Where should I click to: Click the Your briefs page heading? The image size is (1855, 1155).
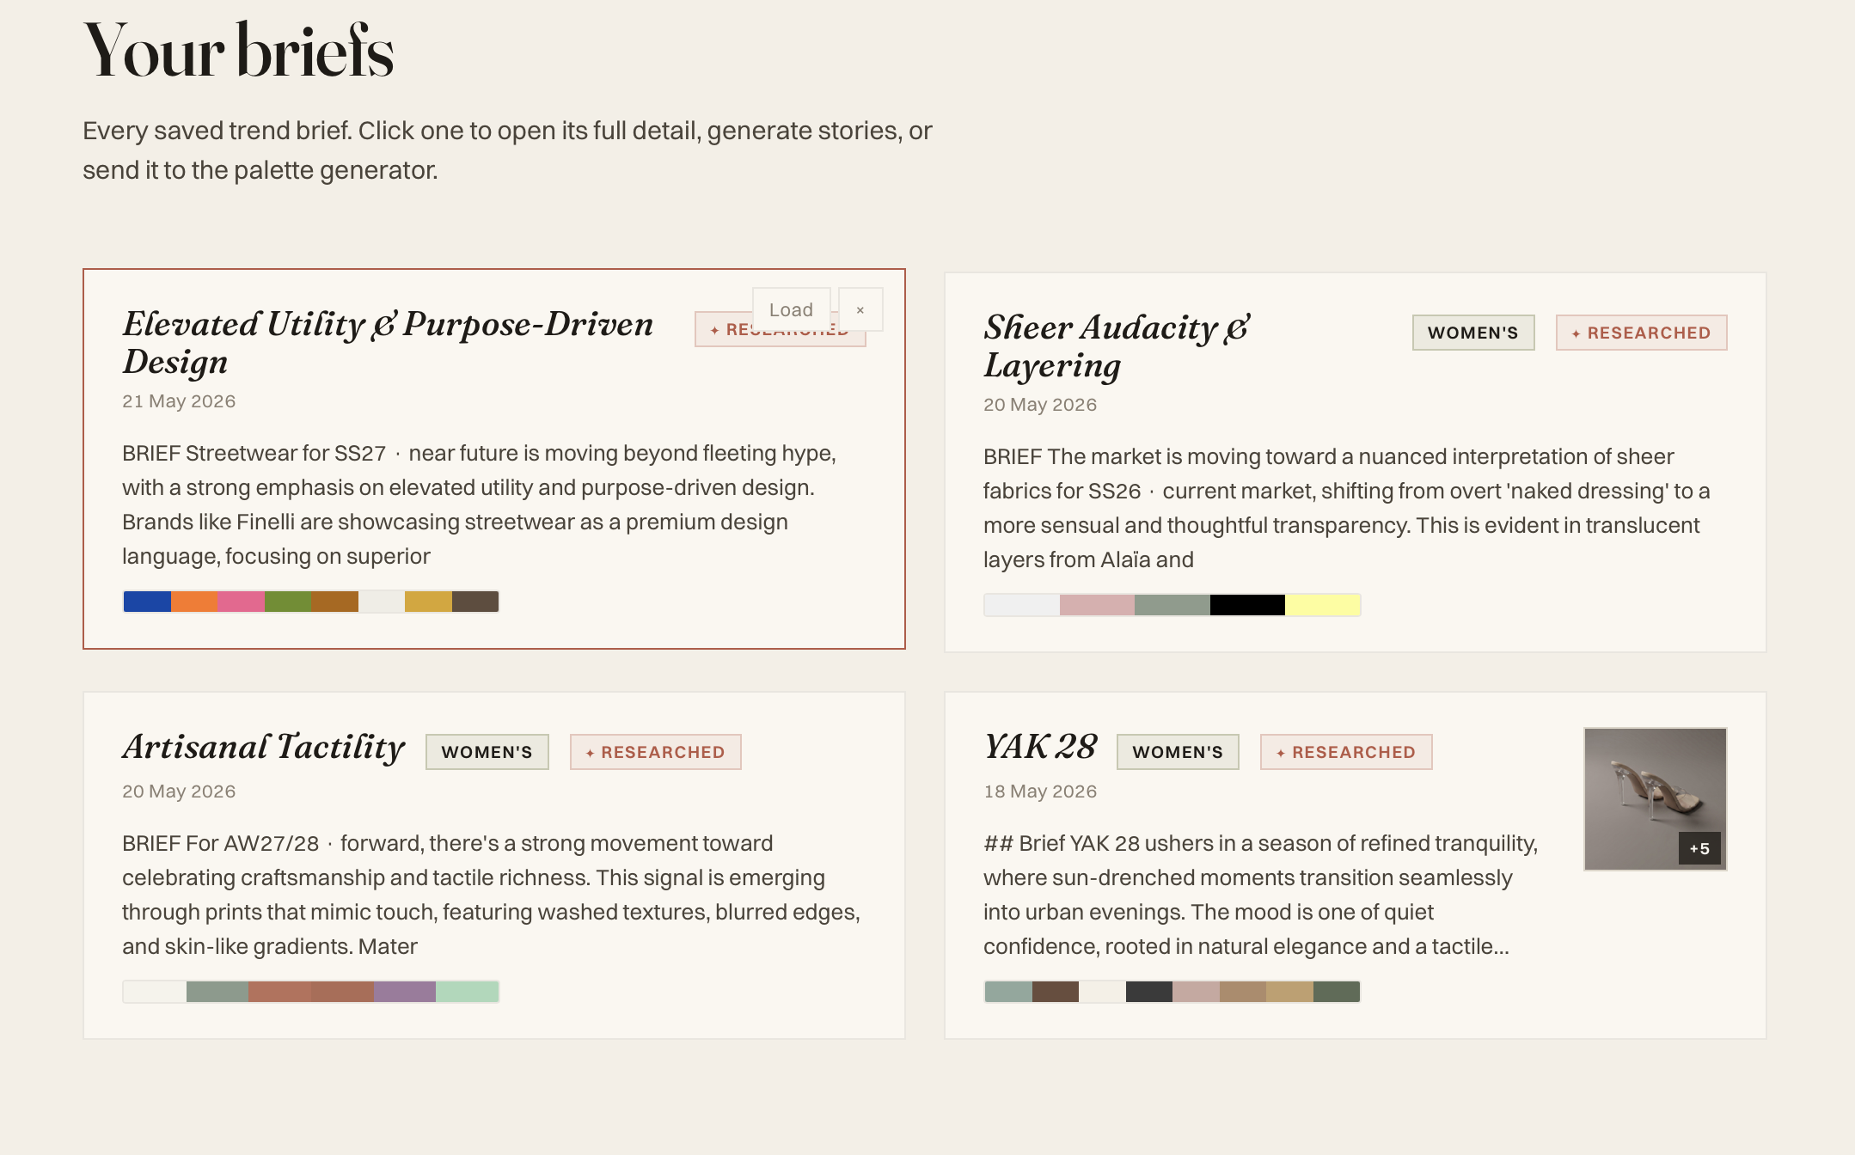(x=238, y=51)
